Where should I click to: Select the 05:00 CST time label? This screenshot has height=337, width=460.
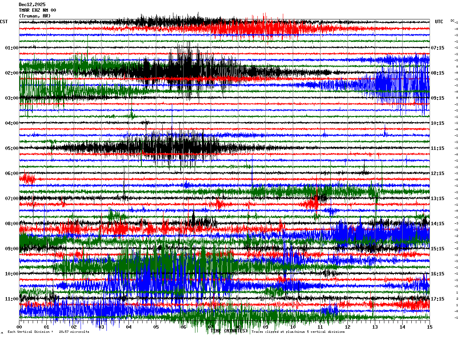coord(12,148)
